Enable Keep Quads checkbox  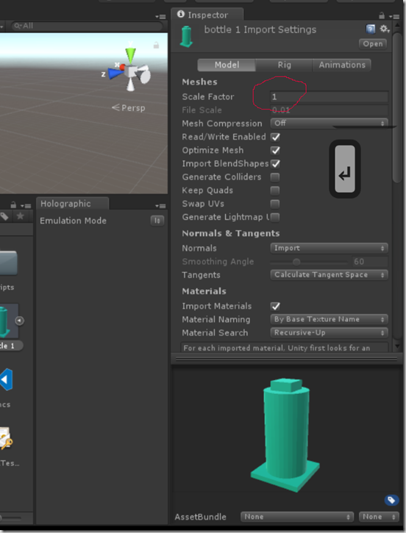coord(275,190)
